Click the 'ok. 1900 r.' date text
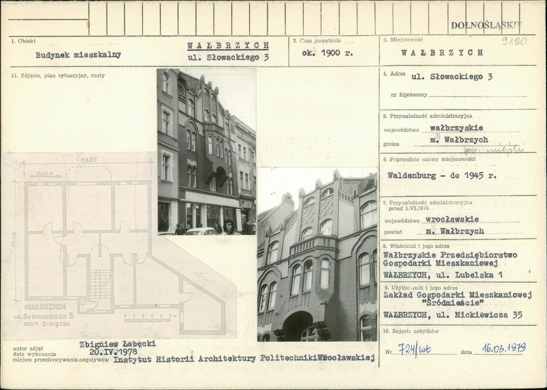 (x=327, y=53)
